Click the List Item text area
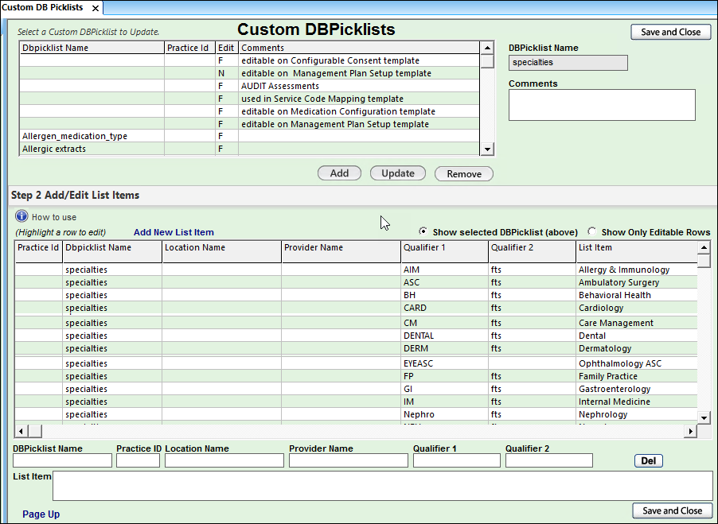The image size is (718, 524). click(x=382, y=486)
